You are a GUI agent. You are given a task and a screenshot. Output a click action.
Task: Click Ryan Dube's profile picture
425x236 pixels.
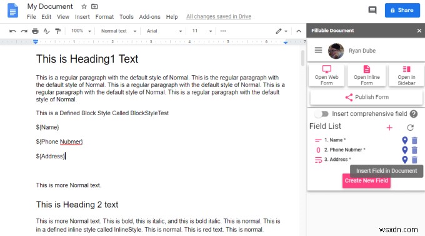336,51
